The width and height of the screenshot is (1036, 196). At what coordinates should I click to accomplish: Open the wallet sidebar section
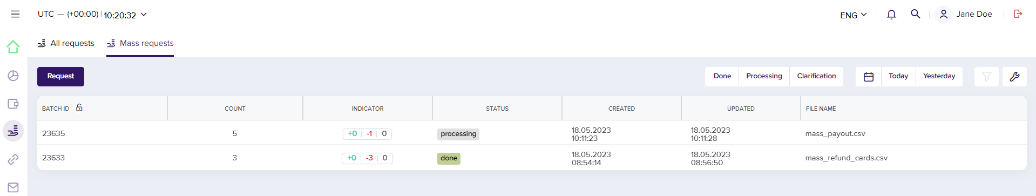click(13, 104)
